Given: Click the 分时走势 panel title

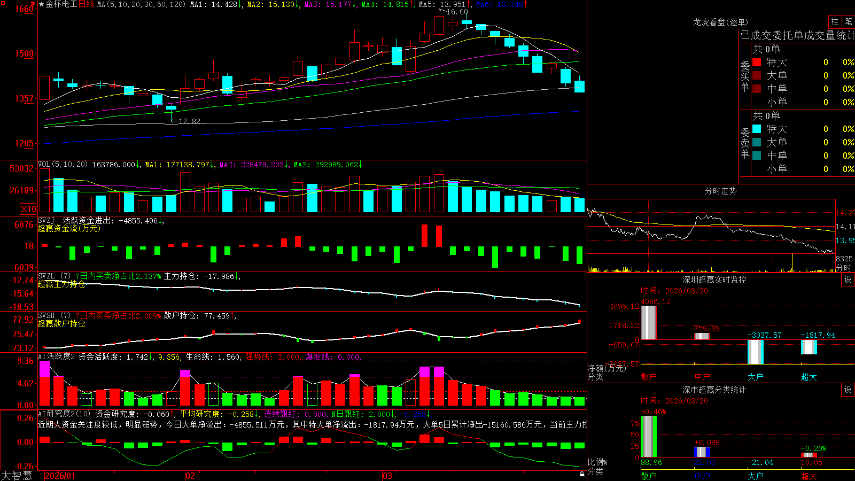Looking at the screenshot, I should (x=720, y=191).
